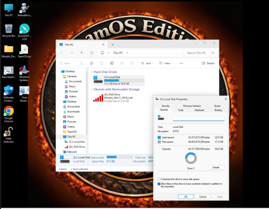Image resolution: width=269 pixels, height=209 pixels.
Task: Click the blue Used space color swatch
Action: (159, 138)
